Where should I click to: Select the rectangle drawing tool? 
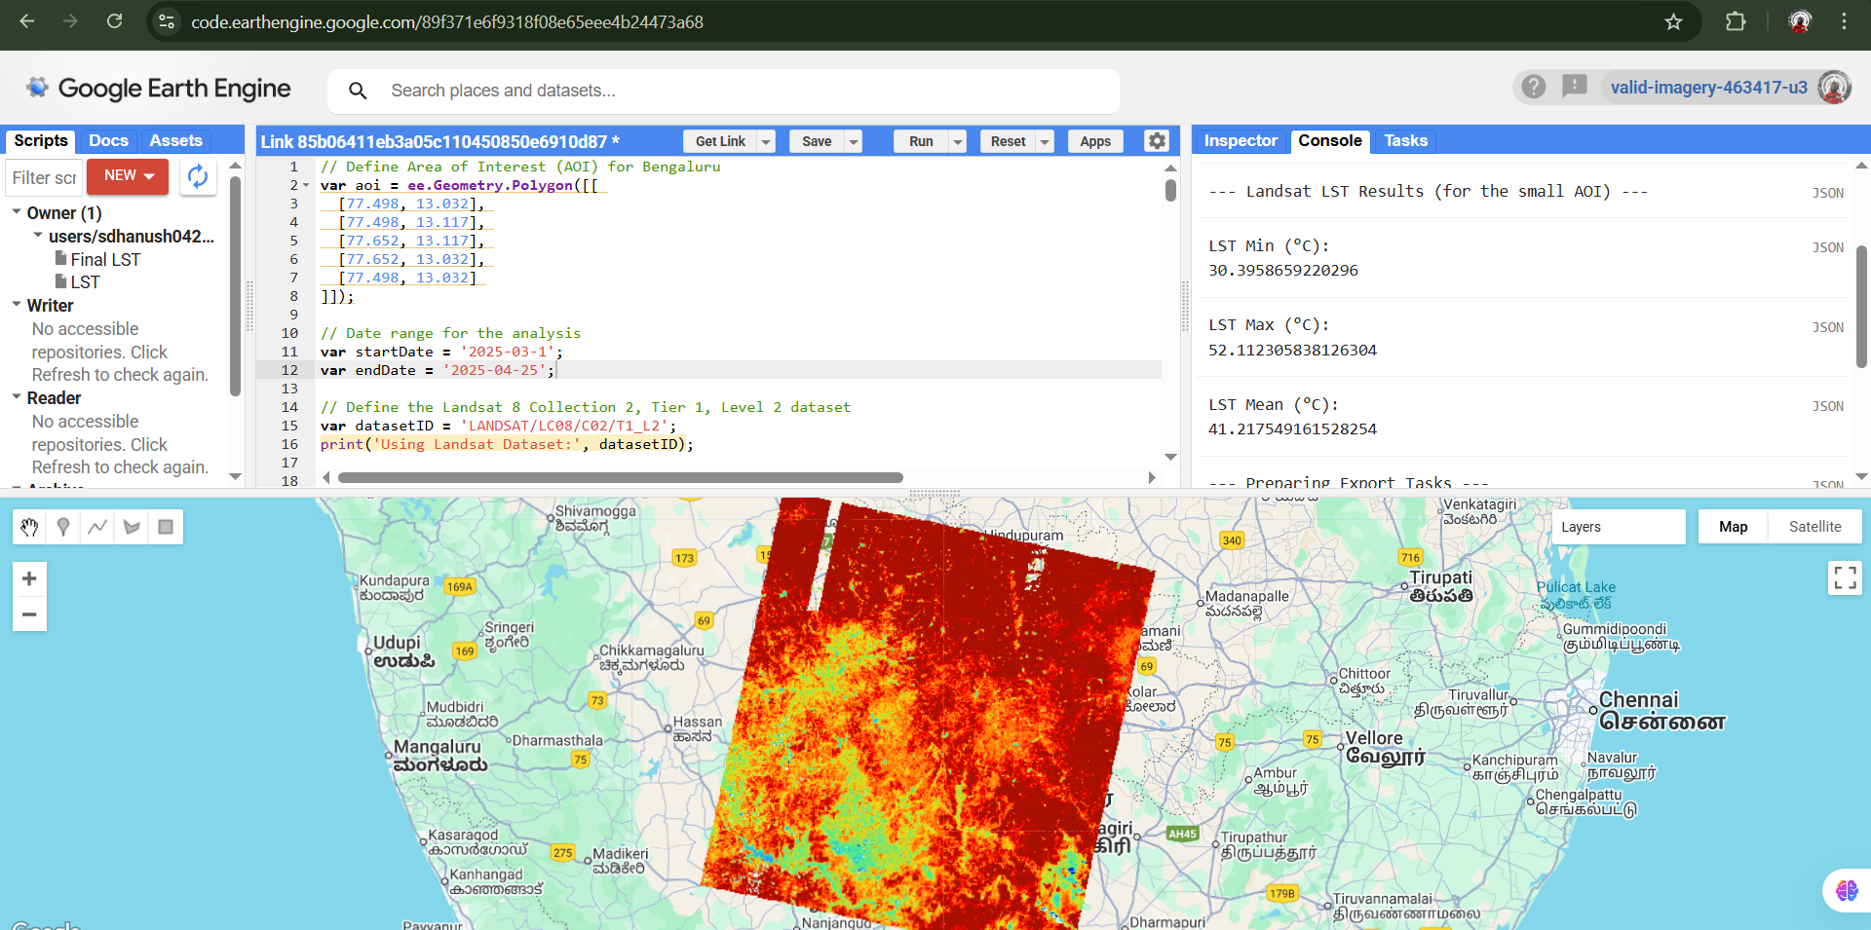click(x=166, y=527)
